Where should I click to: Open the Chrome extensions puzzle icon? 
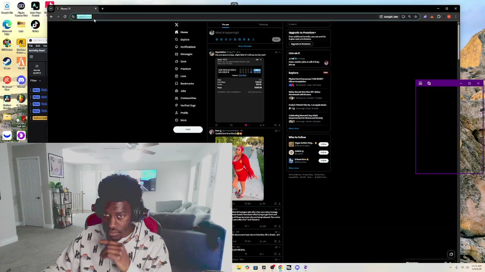tap(439, 17)
